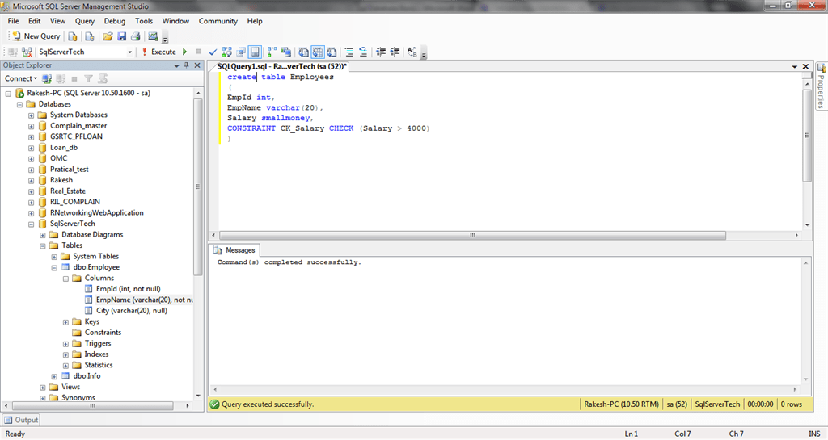
Task: Open the Properties side tab
Action: [x=822, y=86]
